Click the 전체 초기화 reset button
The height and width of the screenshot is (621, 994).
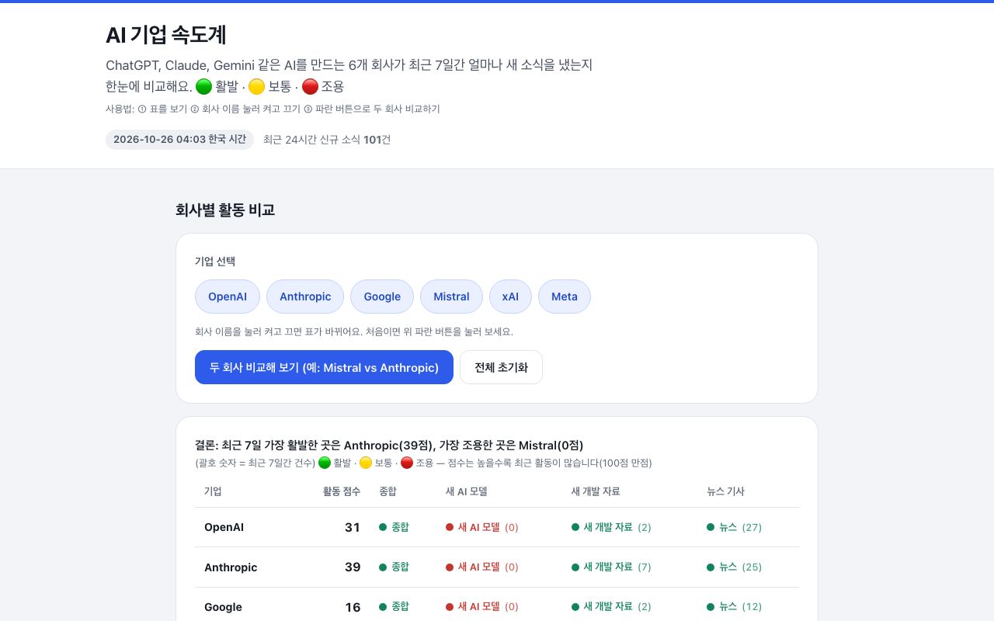pyautogui.click(x=501, y=367)
